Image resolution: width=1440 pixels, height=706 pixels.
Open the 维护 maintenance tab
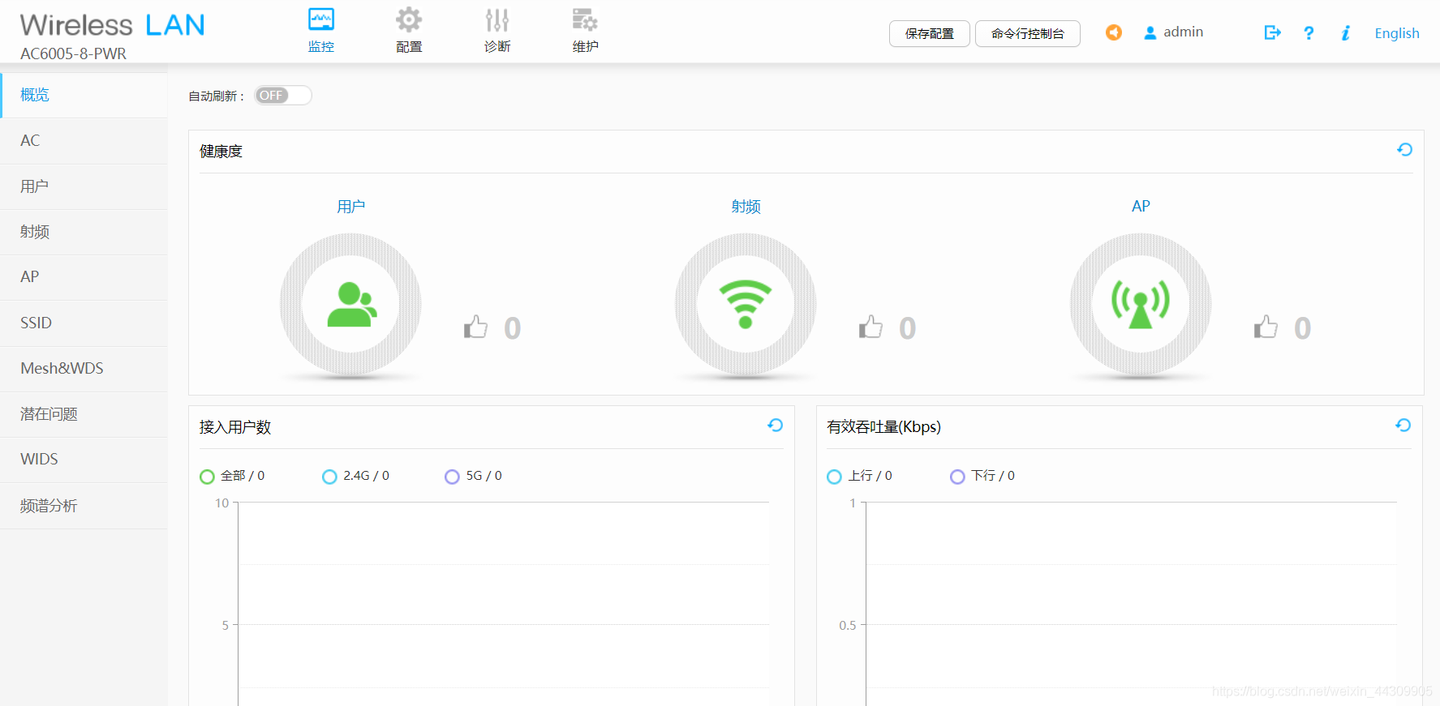(x=585, y=31)
